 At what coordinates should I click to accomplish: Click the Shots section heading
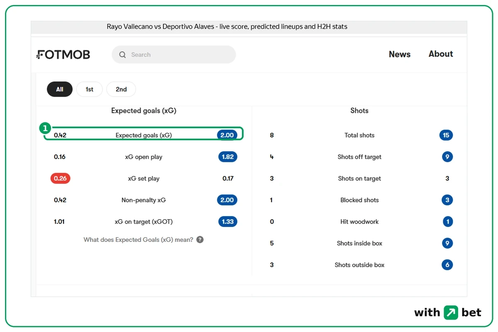click(359, 111)
